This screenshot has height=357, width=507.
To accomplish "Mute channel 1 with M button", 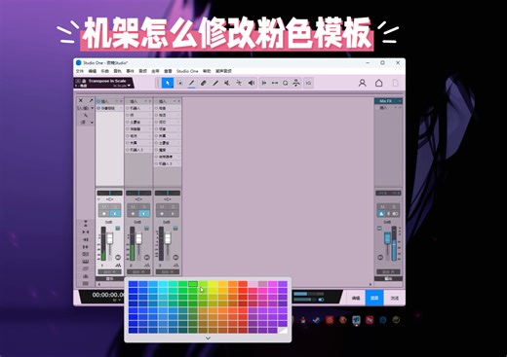I will tap(104, 207).
